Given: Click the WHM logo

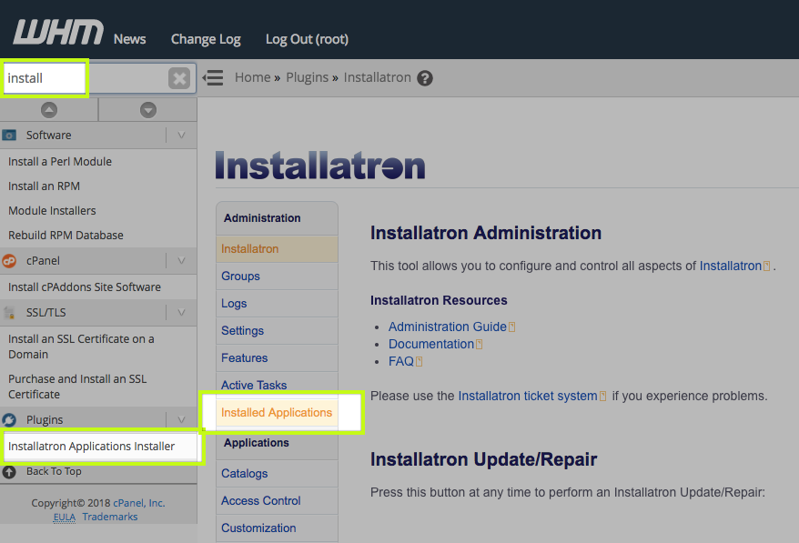Looking at the screenshot, I should (x=58, y=32).
